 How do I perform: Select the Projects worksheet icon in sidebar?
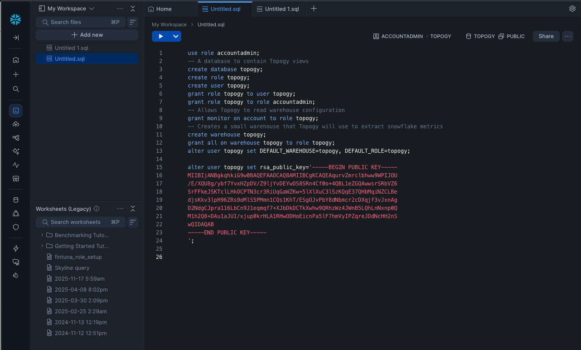coord(16,110)
